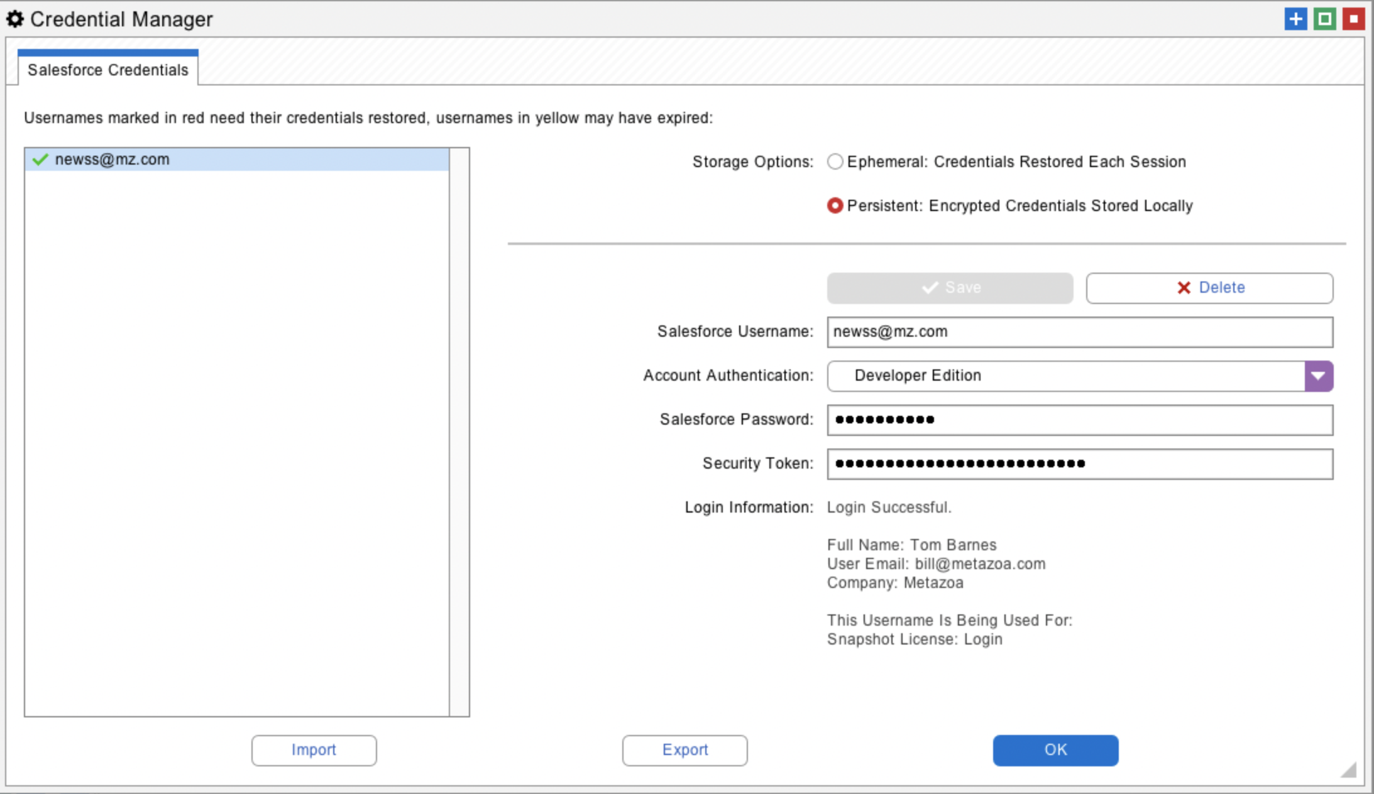Image resolution: width=1374 pixels, height=794 pixels.
Task: Focus the Salesforce Password field
Action: coord(1079,420)
